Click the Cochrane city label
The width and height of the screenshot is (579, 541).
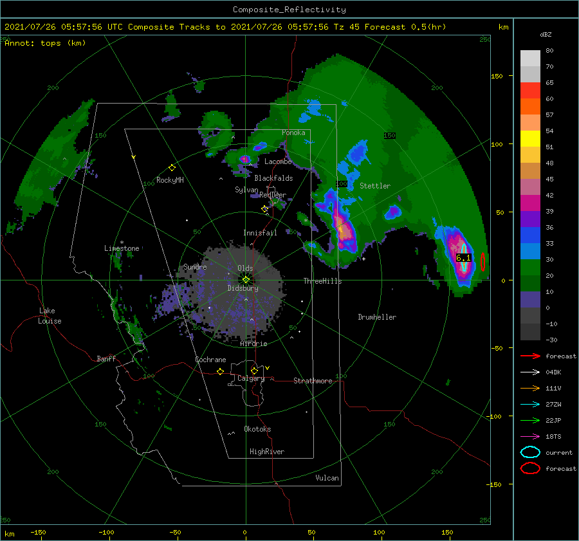(x=210, y=360)
